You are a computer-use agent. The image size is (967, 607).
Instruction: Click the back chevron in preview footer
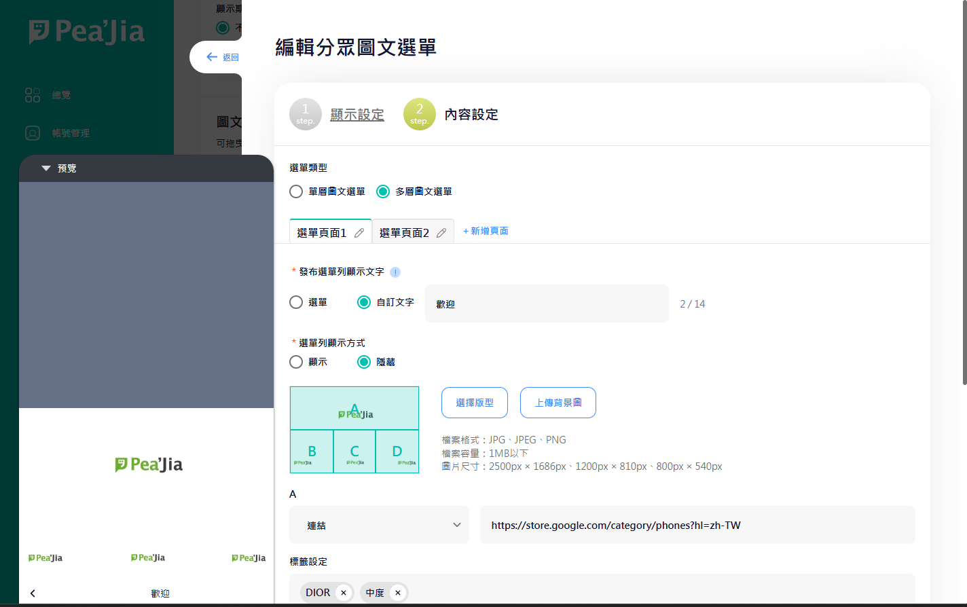click(33, 593)
